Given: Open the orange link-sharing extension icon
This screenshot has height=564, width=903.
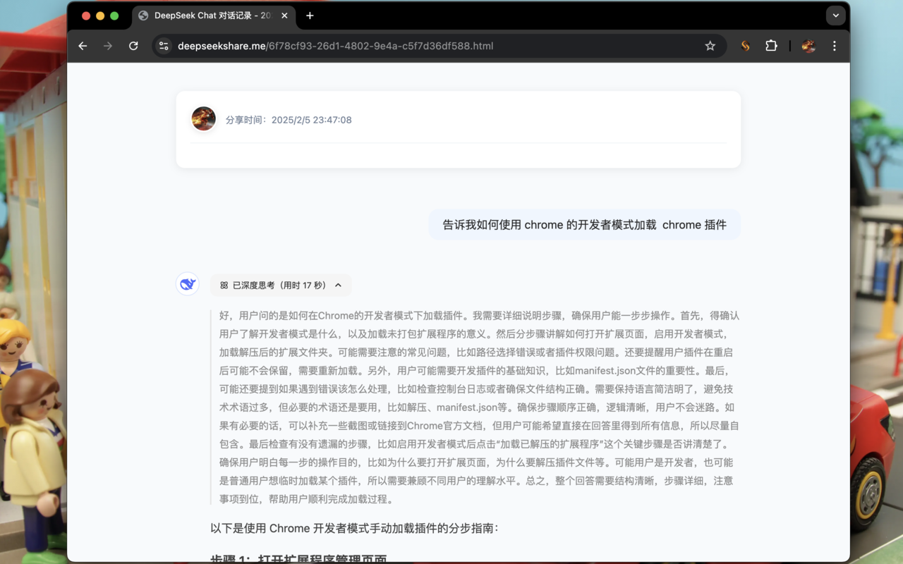Looking at the screenshot, I should (x=744, y=46).
